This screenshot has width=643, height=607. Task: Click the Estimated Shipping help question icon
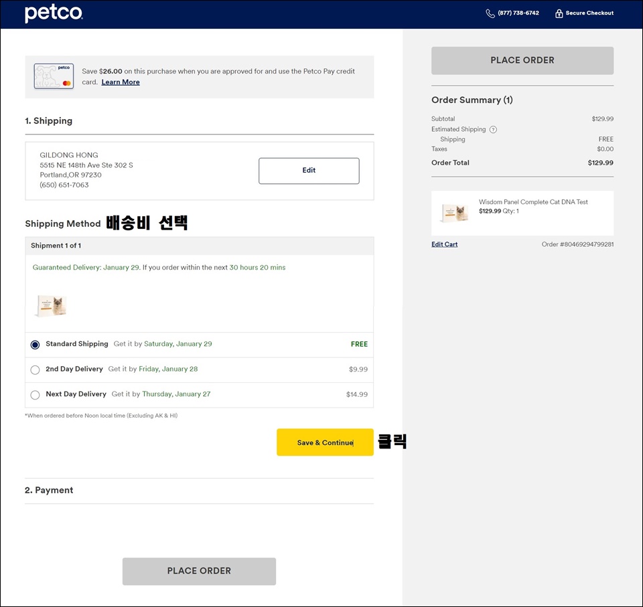(x=494, y=130)
